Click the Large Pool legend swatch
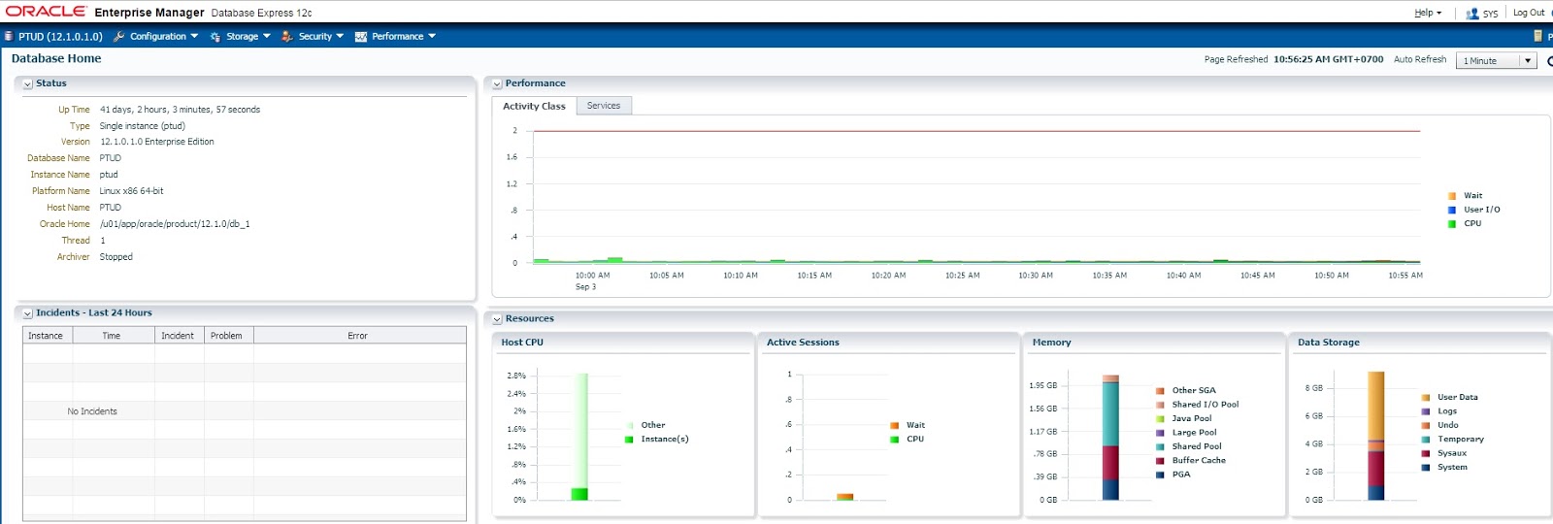Viewport: 1553px width, 524px height. tap(1160, 433)
